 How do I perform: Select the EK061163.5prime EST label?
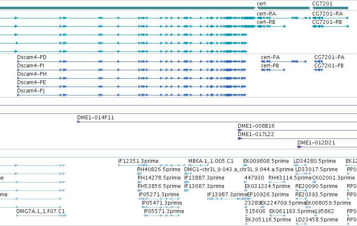click(292, 211)
